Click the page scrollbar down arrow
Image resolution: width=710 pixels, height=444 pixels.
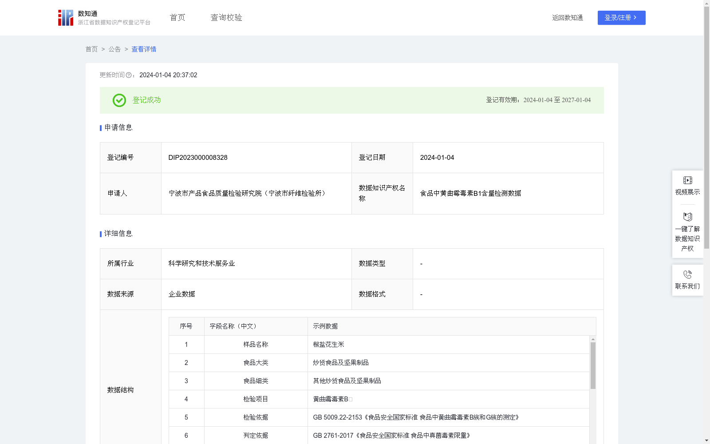[x=706, y=440]
